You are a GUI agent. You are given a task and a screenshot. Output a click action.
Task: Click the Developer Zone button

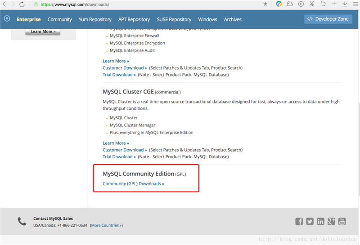[328, 19]
